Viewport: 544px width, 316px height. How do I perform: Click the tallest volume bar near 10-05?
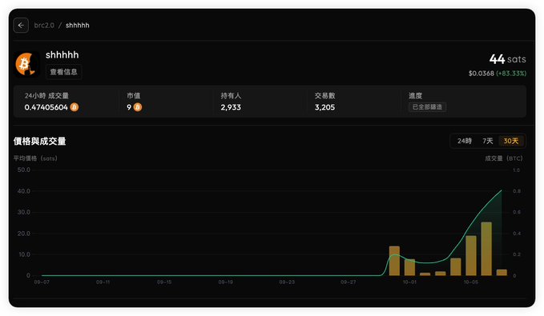486,249
